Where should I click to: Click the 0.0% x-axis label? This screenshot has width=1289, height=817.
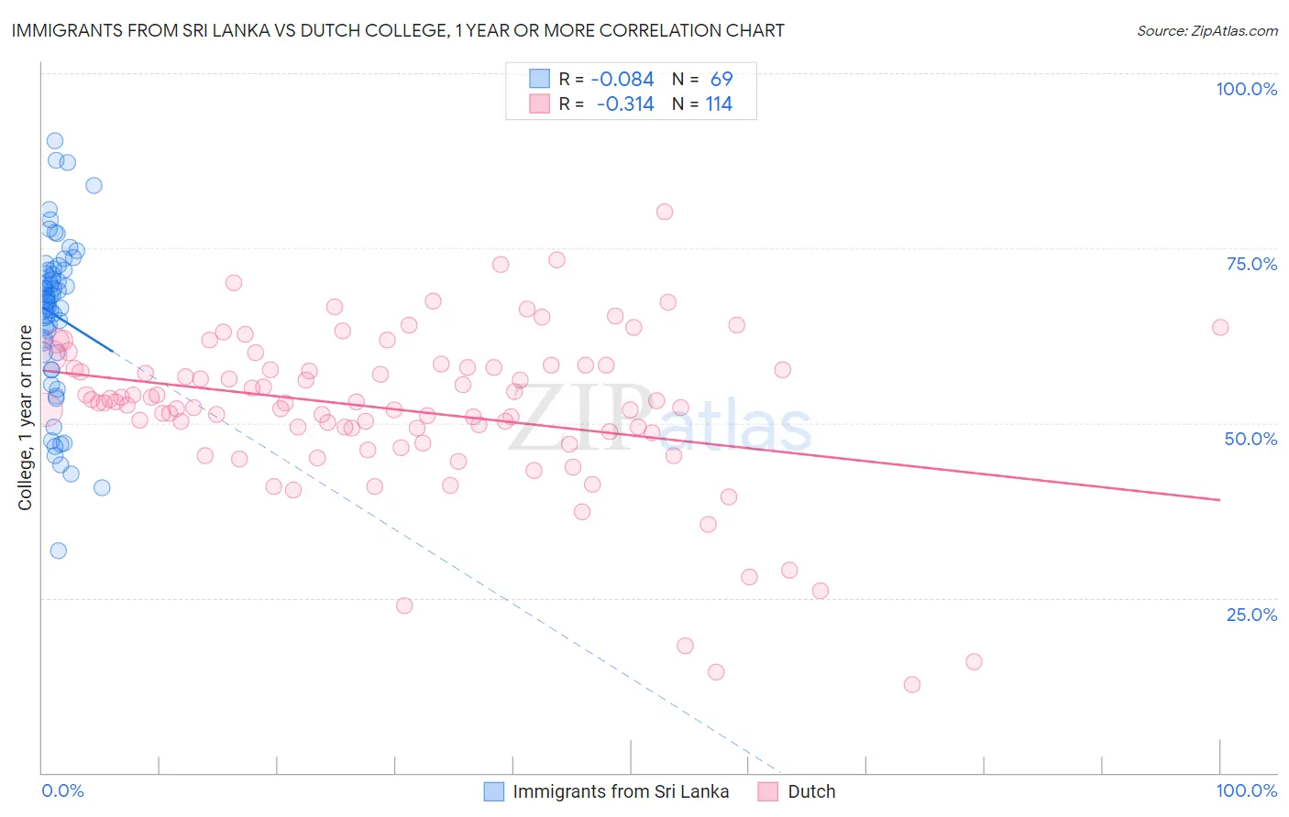pyautogui.click(x=62, y=790)
